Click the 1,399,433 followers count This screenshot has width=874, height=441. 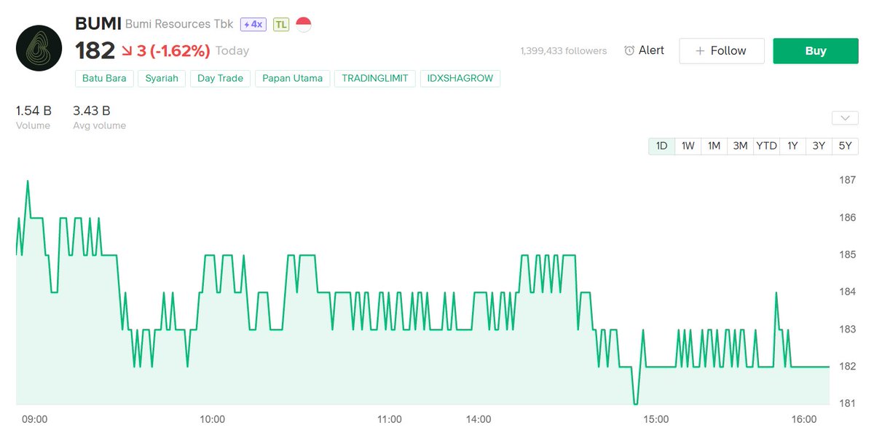(x=564, y=51)
